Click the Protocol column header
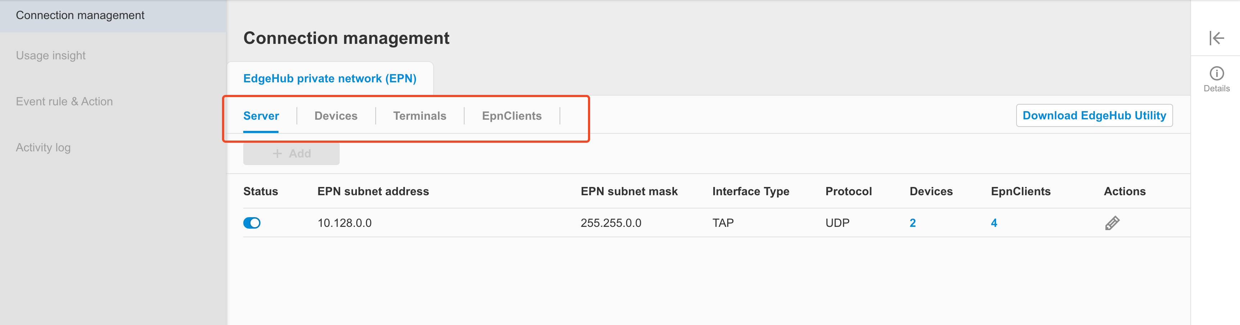This screenshot has width=1240, height=325. click(848, 191)
